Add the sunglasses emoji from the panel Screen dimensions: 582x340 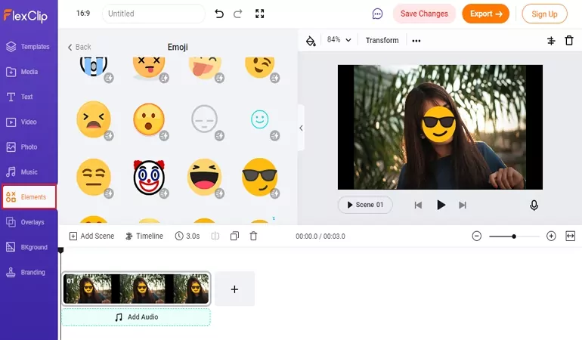pyautogui.click(x=259, y=177)
